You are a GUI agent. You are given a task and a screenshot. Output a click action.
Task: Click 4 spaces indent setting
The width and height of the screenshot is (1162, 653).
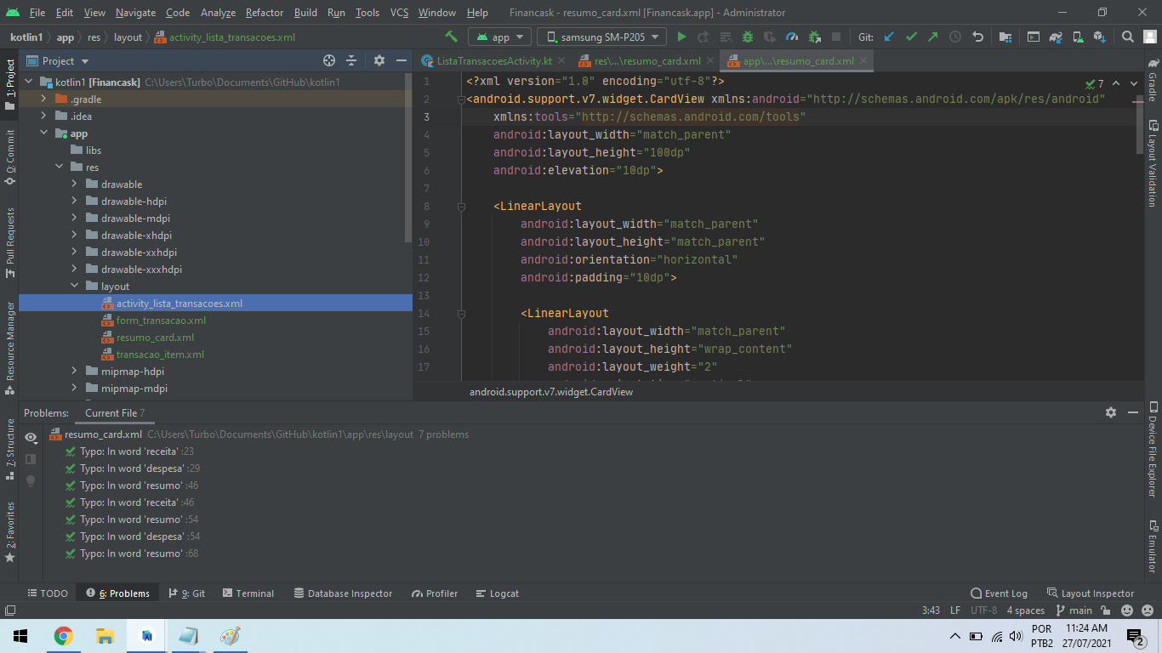coord(1025,610)
